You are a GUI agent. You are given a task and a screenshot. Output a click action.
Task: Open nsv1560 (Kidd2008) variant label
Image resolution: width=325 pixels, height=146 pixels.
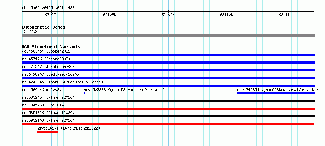click(x=42, y=90)
